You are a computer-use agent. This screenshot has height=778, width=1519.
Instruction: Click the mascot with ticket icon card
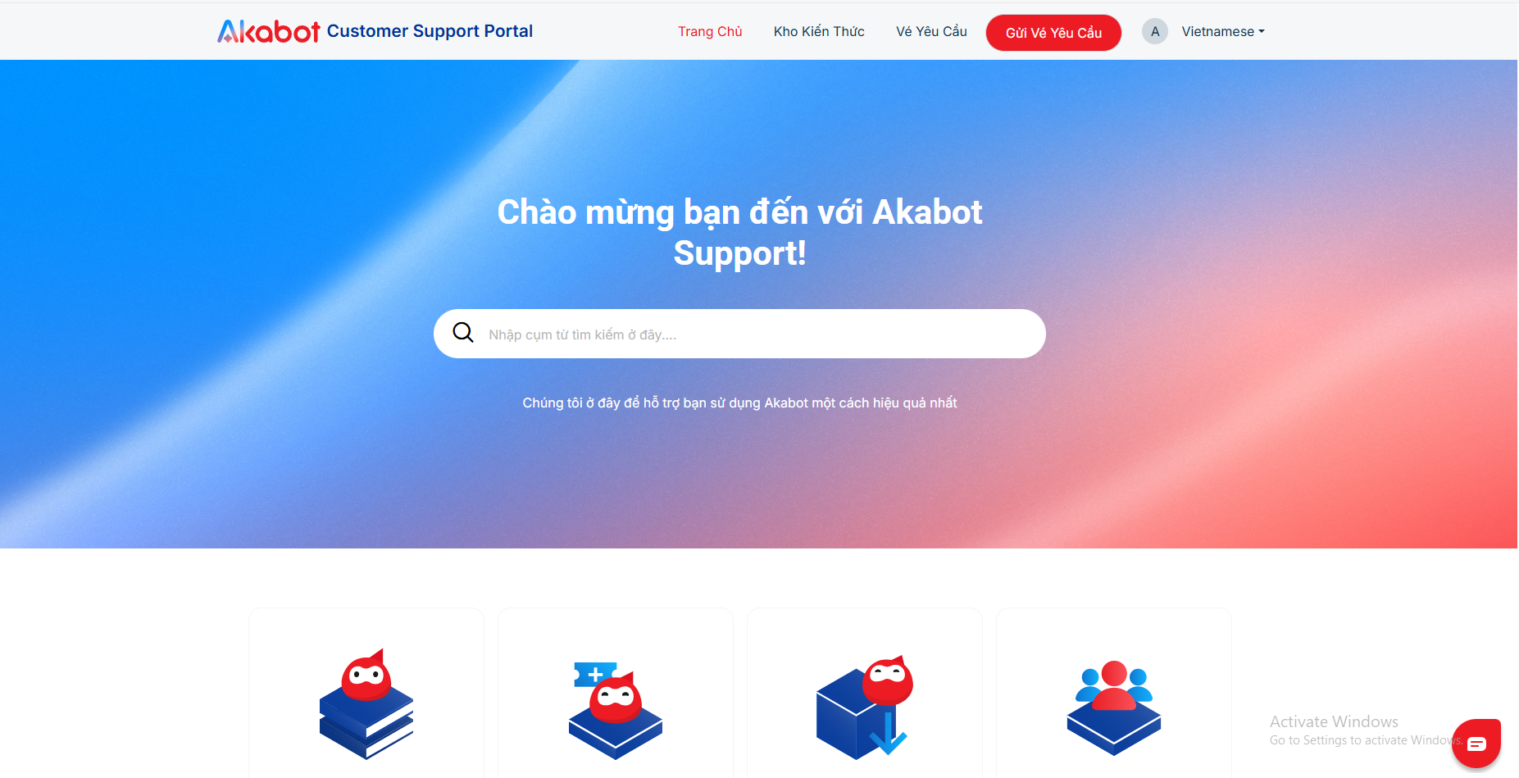[x=616, y=710]
